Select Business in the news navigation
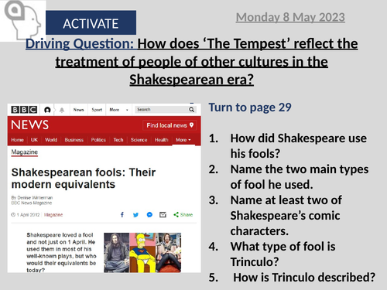 (x=74, y=140)
